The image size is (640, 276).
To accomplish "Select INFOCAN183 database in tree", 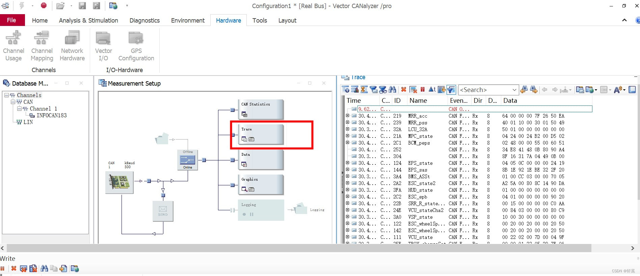I will click(51, 115).
